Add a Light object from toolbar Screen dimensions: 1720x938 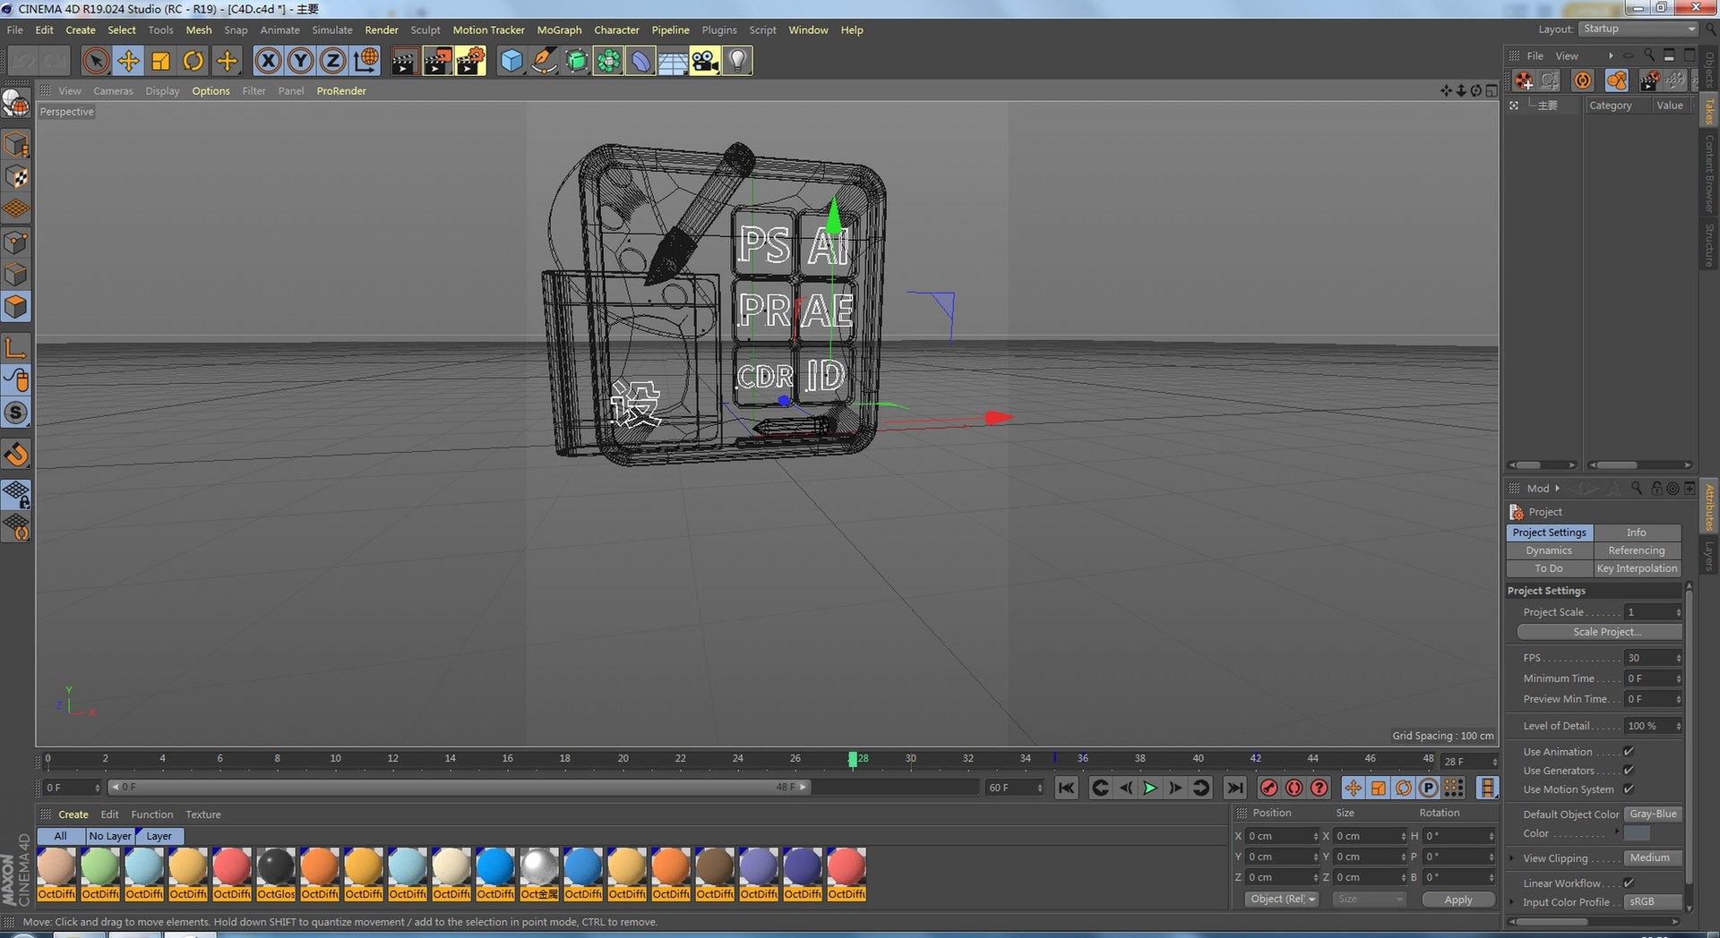pos(737,61)
